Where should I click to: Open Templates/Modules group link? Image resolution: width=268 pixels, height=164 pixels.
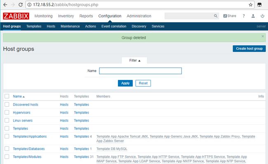(27, 157)
